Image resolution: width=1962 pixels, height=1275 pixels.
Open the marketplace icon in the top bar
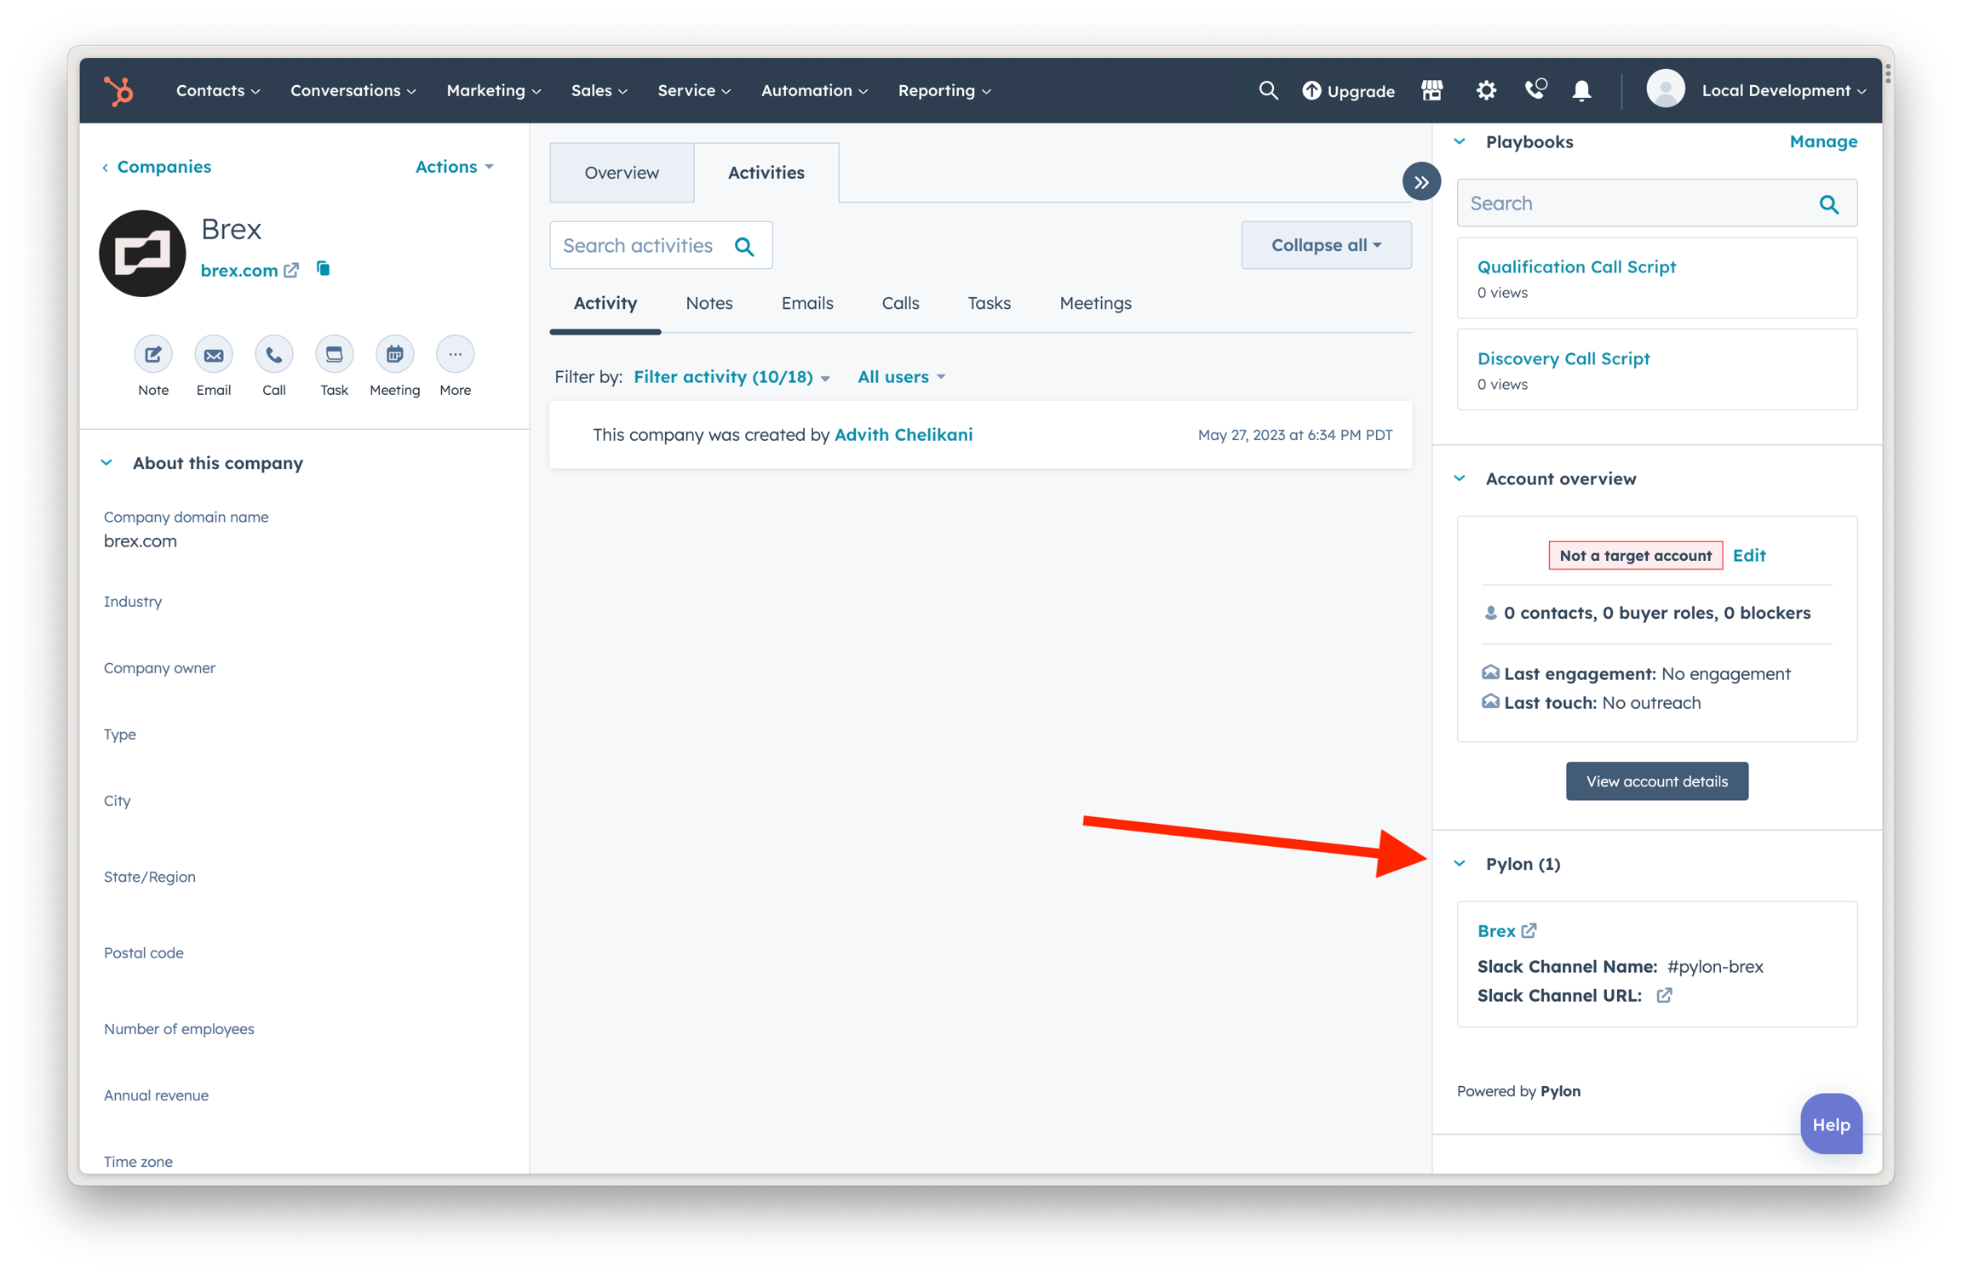1431,90
